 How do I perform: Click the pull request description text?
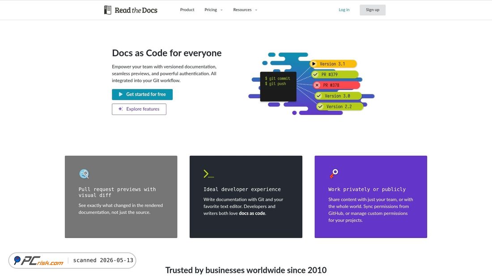tap(120, 209)
